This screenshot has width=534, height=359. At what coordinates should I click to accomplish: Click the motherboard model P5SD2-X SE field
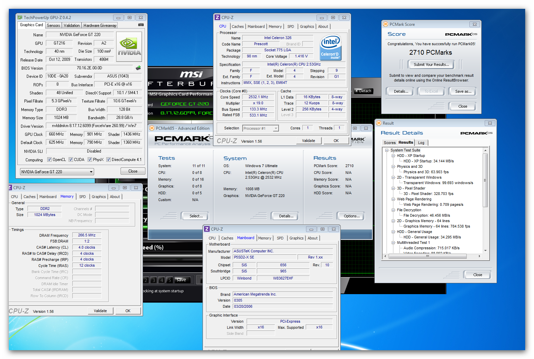pos(265,257)
